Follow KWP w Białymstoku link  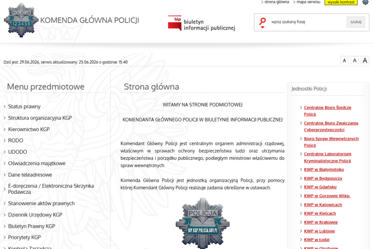324,169
